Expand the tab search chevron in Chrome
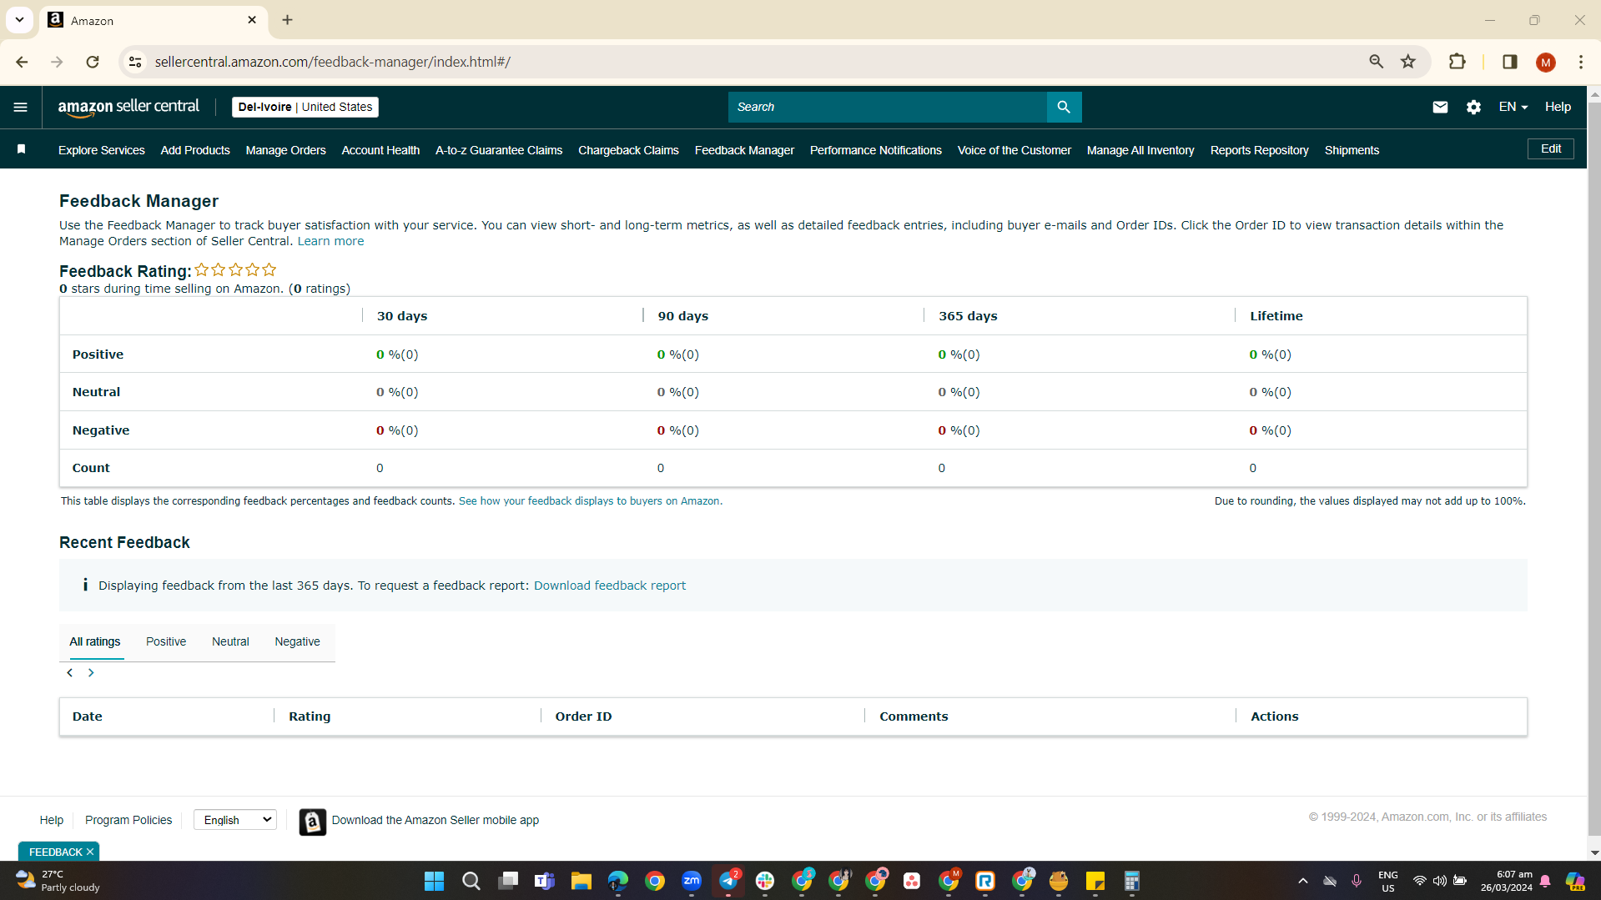Screen dimensions: 1601x900 point(19,20)
